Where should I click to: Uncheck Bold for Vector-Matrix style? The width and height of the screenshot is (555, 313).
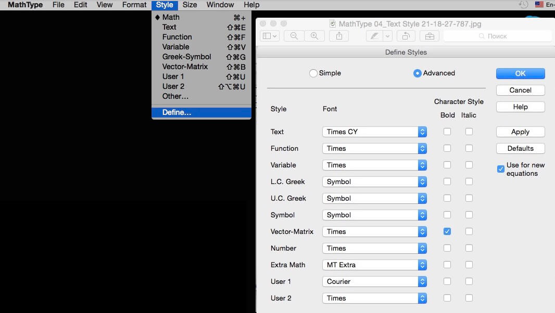coord(447,231)
